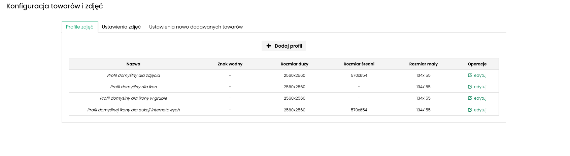Open the Profile zdjęć tab
The width and height of the screenshot is (570, 156).
point(80,27)
